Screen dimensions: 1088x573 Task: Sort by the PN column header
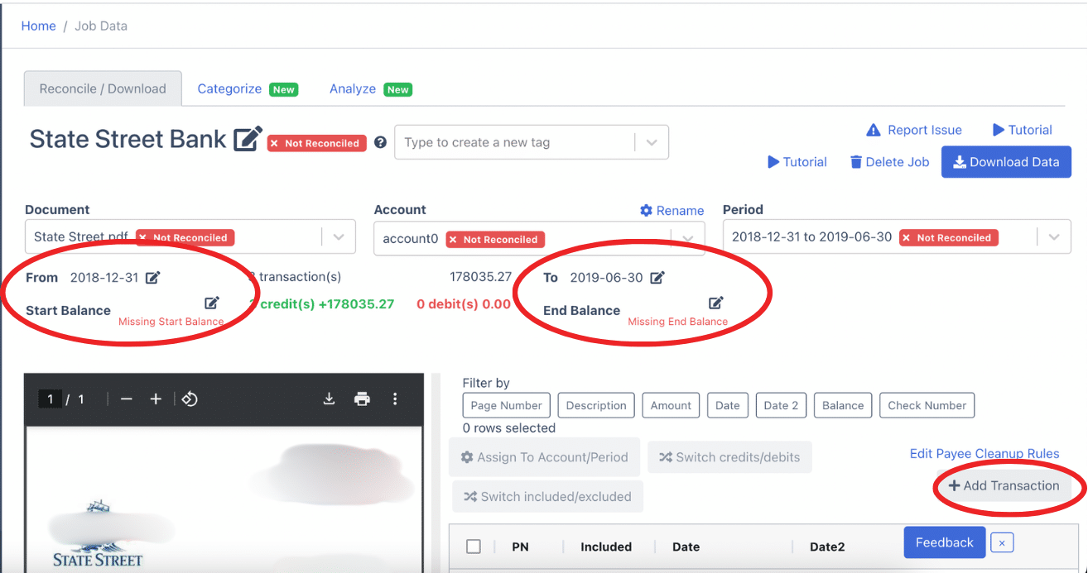pyautogui.click(x=520, y=547)
